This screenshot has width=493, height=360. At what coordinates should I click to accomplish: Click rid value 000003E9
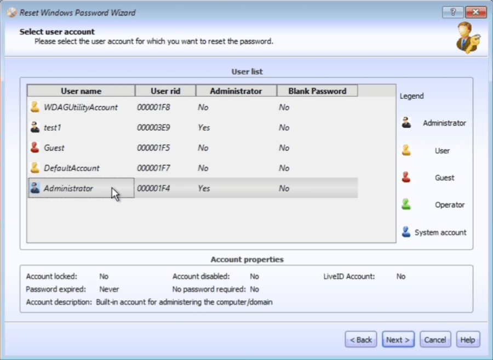pyautogui.click(x=153, y=128)
